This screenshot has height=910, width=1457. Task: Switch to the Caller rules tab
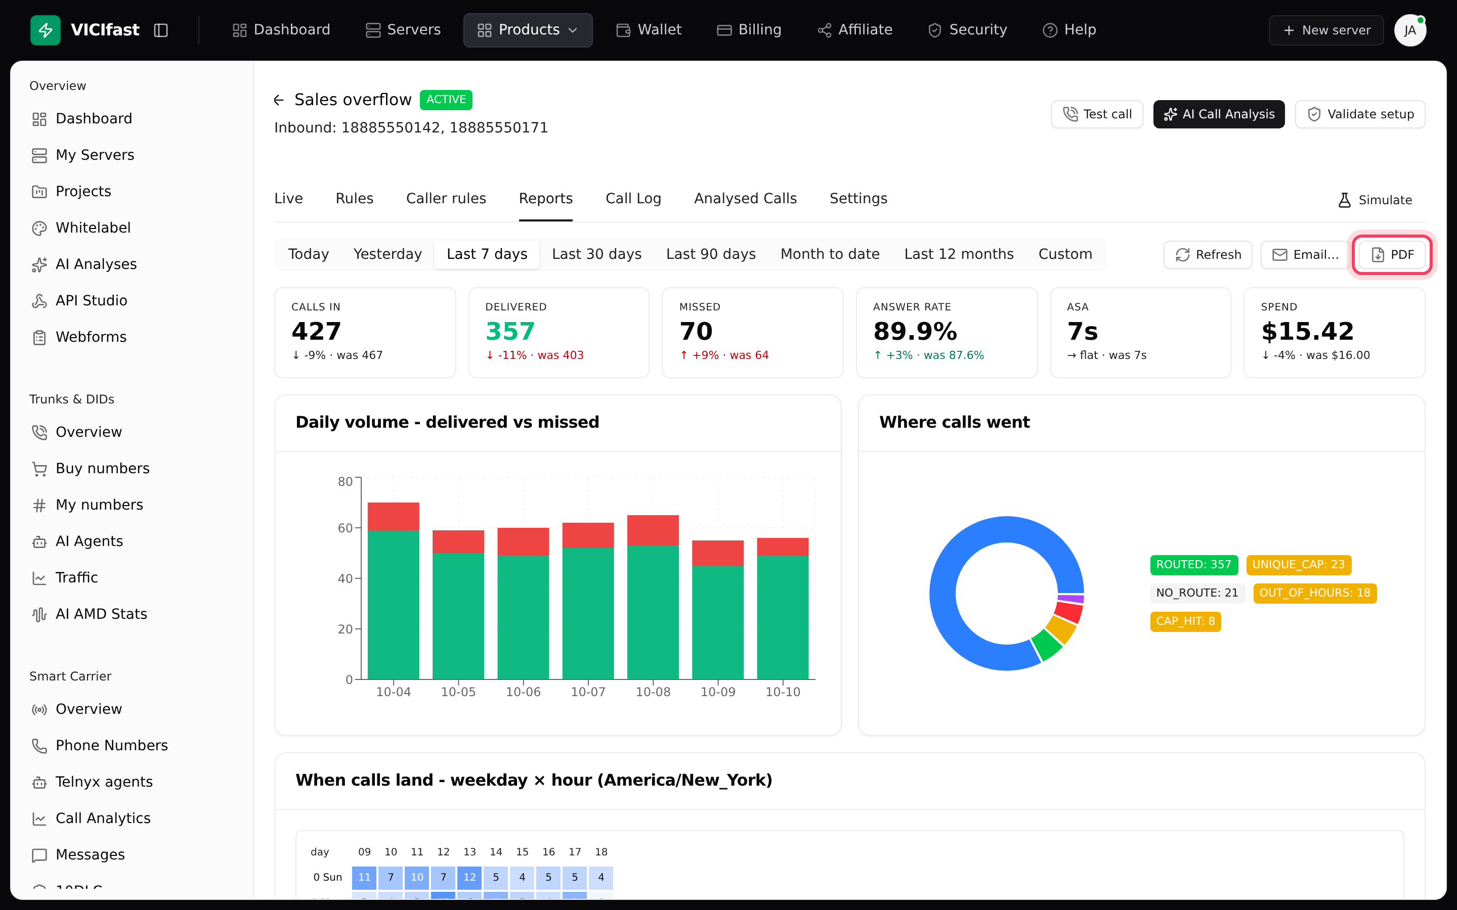point(446,199)
